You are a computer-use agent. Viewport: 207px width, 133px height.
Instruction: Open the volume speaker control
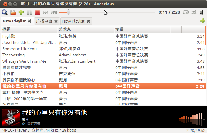(x=202, y=12)
